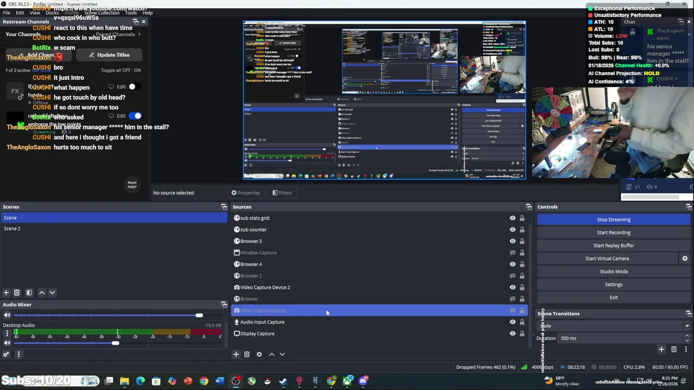The height and width of the screenshot is (390, 694).
Task: Hide the sub counter source
Action: click(x=512, y=230)
